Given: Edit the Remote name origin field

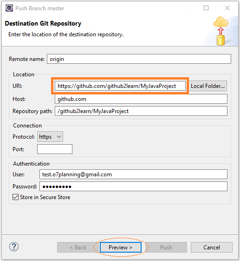Looking at the screenshot, I should [x=139, y=59].
